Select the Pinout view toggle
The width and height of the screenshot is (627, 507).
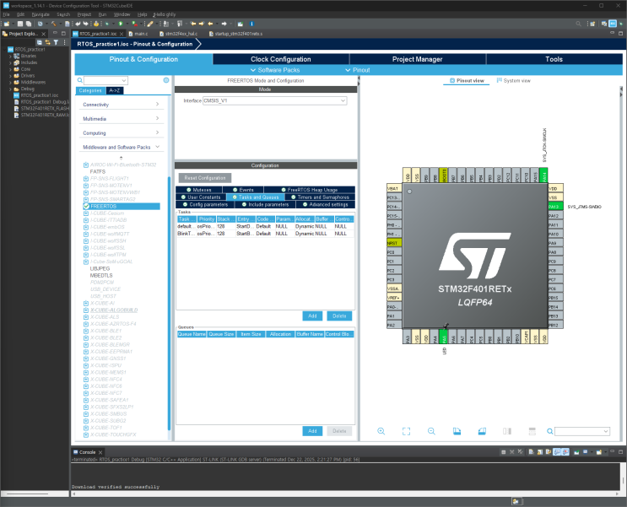(x=467, y=80)
